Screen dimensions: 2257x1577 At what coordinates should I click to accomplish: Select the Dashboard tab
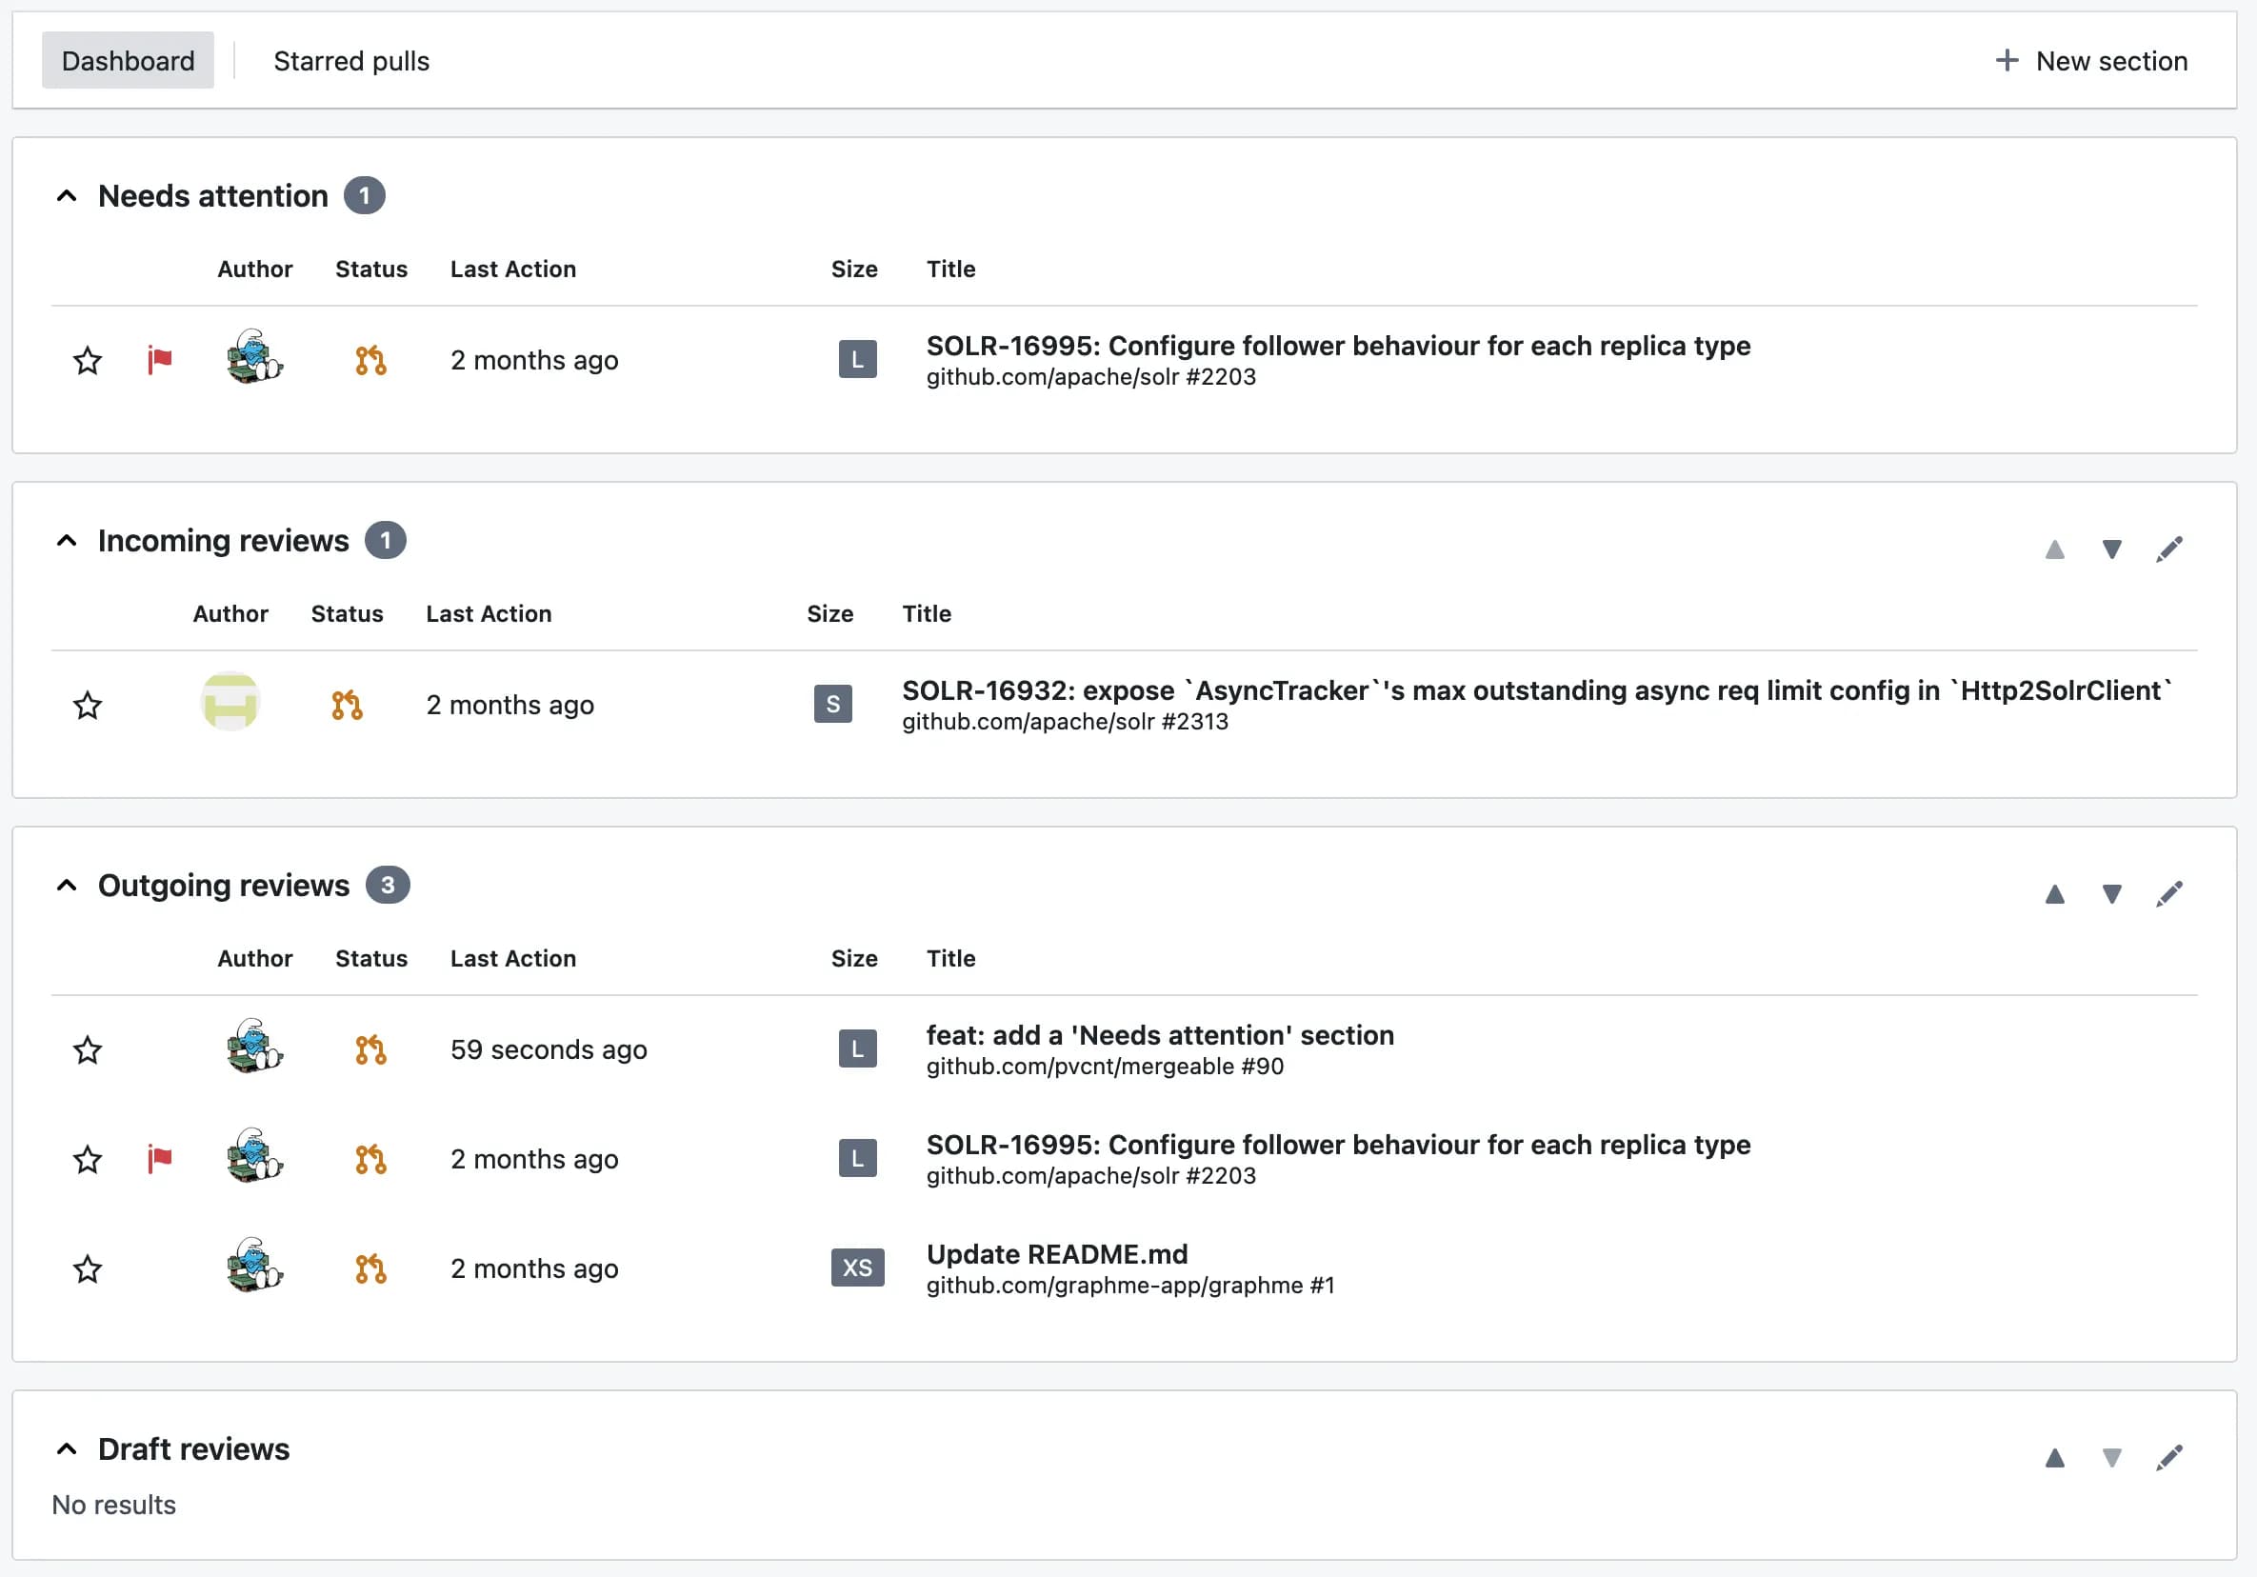pos(128,61)
